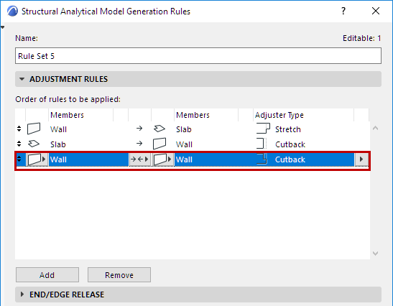
Task: Open adjuster type options arrow on selected row
Action: tap(361, 159)
